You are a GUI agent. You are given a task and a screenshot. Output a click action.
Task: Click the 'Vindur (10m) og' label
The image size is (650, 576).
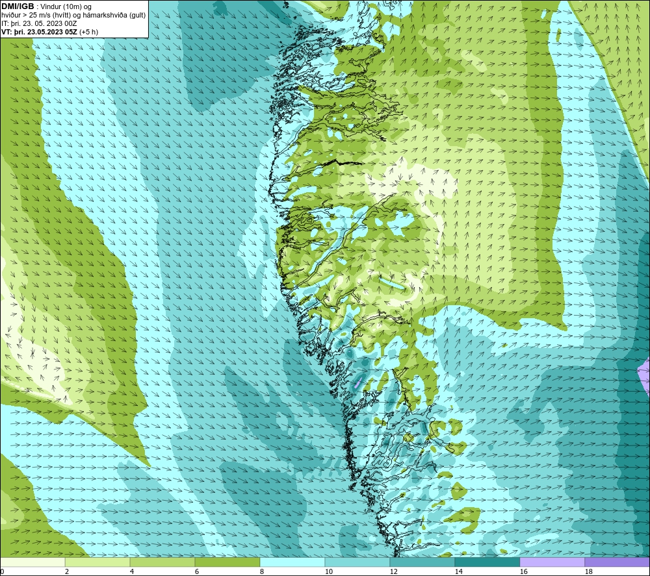coord(66,6)
